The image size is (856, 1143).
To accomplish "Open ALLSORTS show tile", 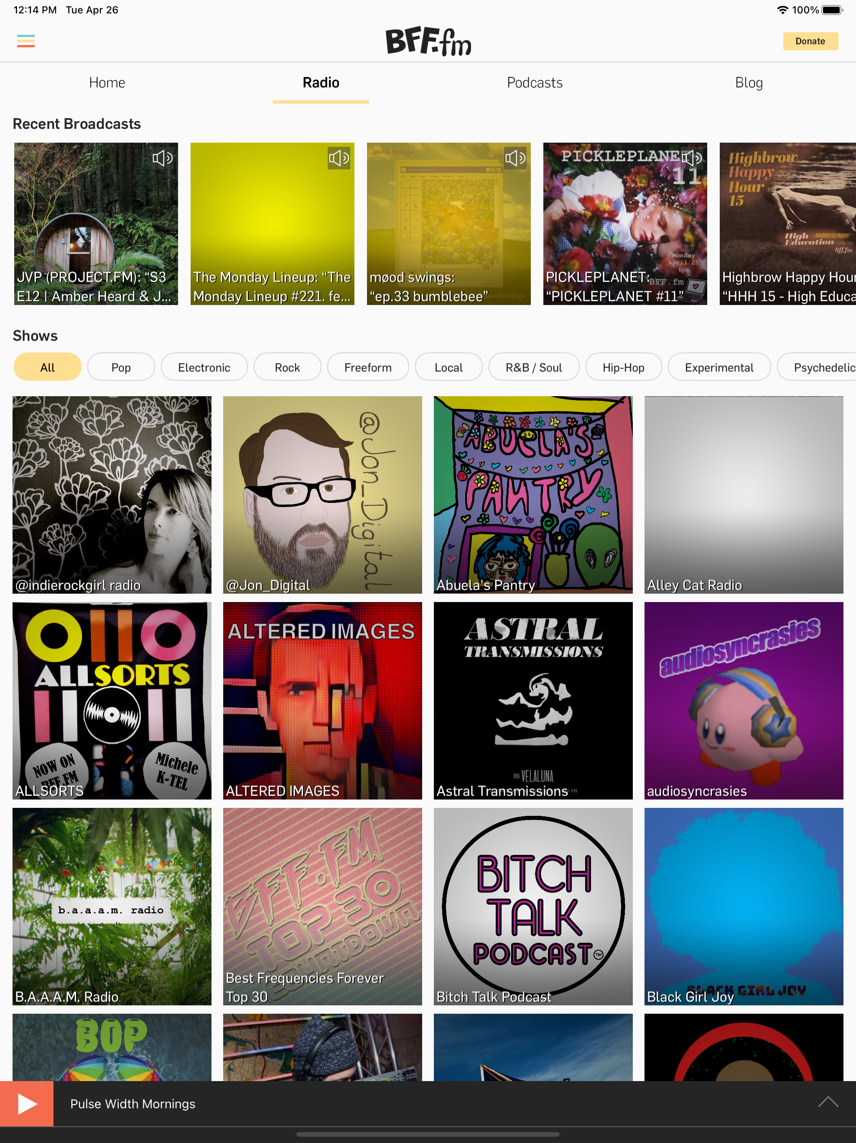I will pyautogui.click(x=112, y=700).
